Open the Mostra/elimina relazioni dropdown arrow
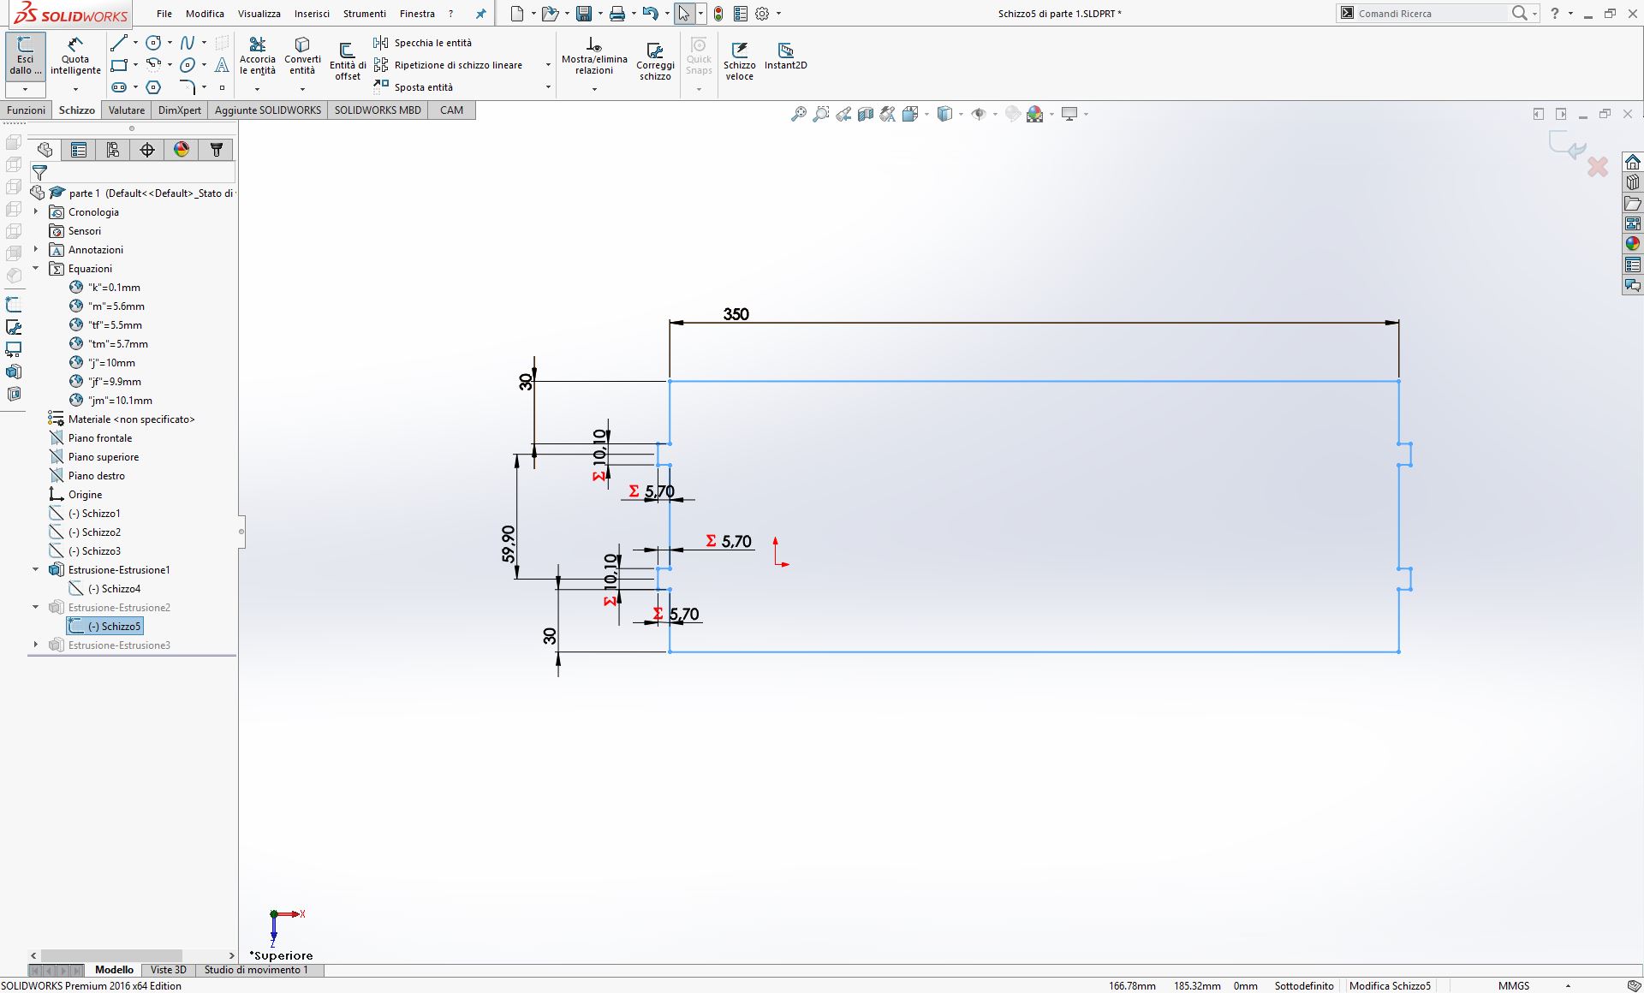1644x993 pixels. (x=594, y=89)
